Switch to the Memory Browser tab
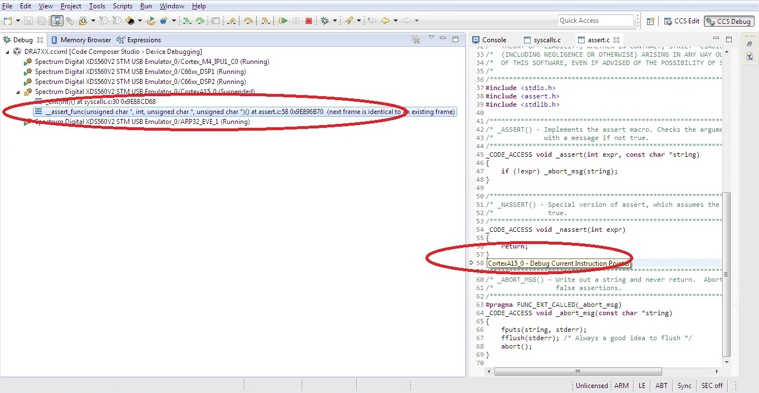759x393 pixels. pos(81,40)
